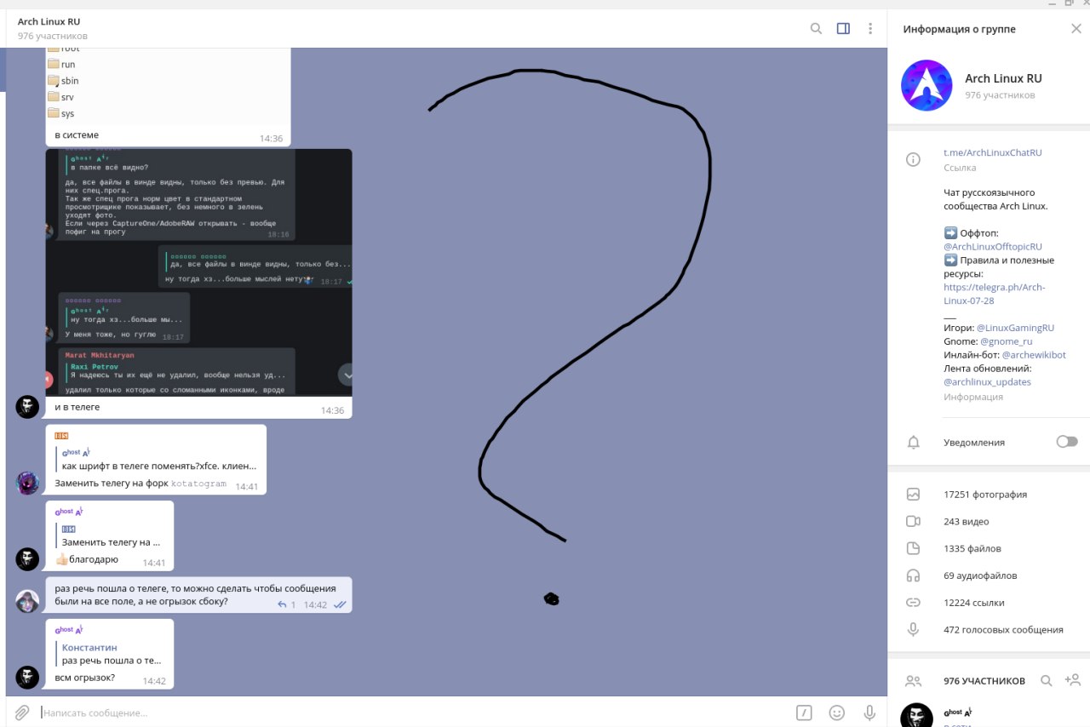Click the members group icon beside 976 УЧАСТНИКОВ
Screen dimensions: 1090x727
[914, 681]
